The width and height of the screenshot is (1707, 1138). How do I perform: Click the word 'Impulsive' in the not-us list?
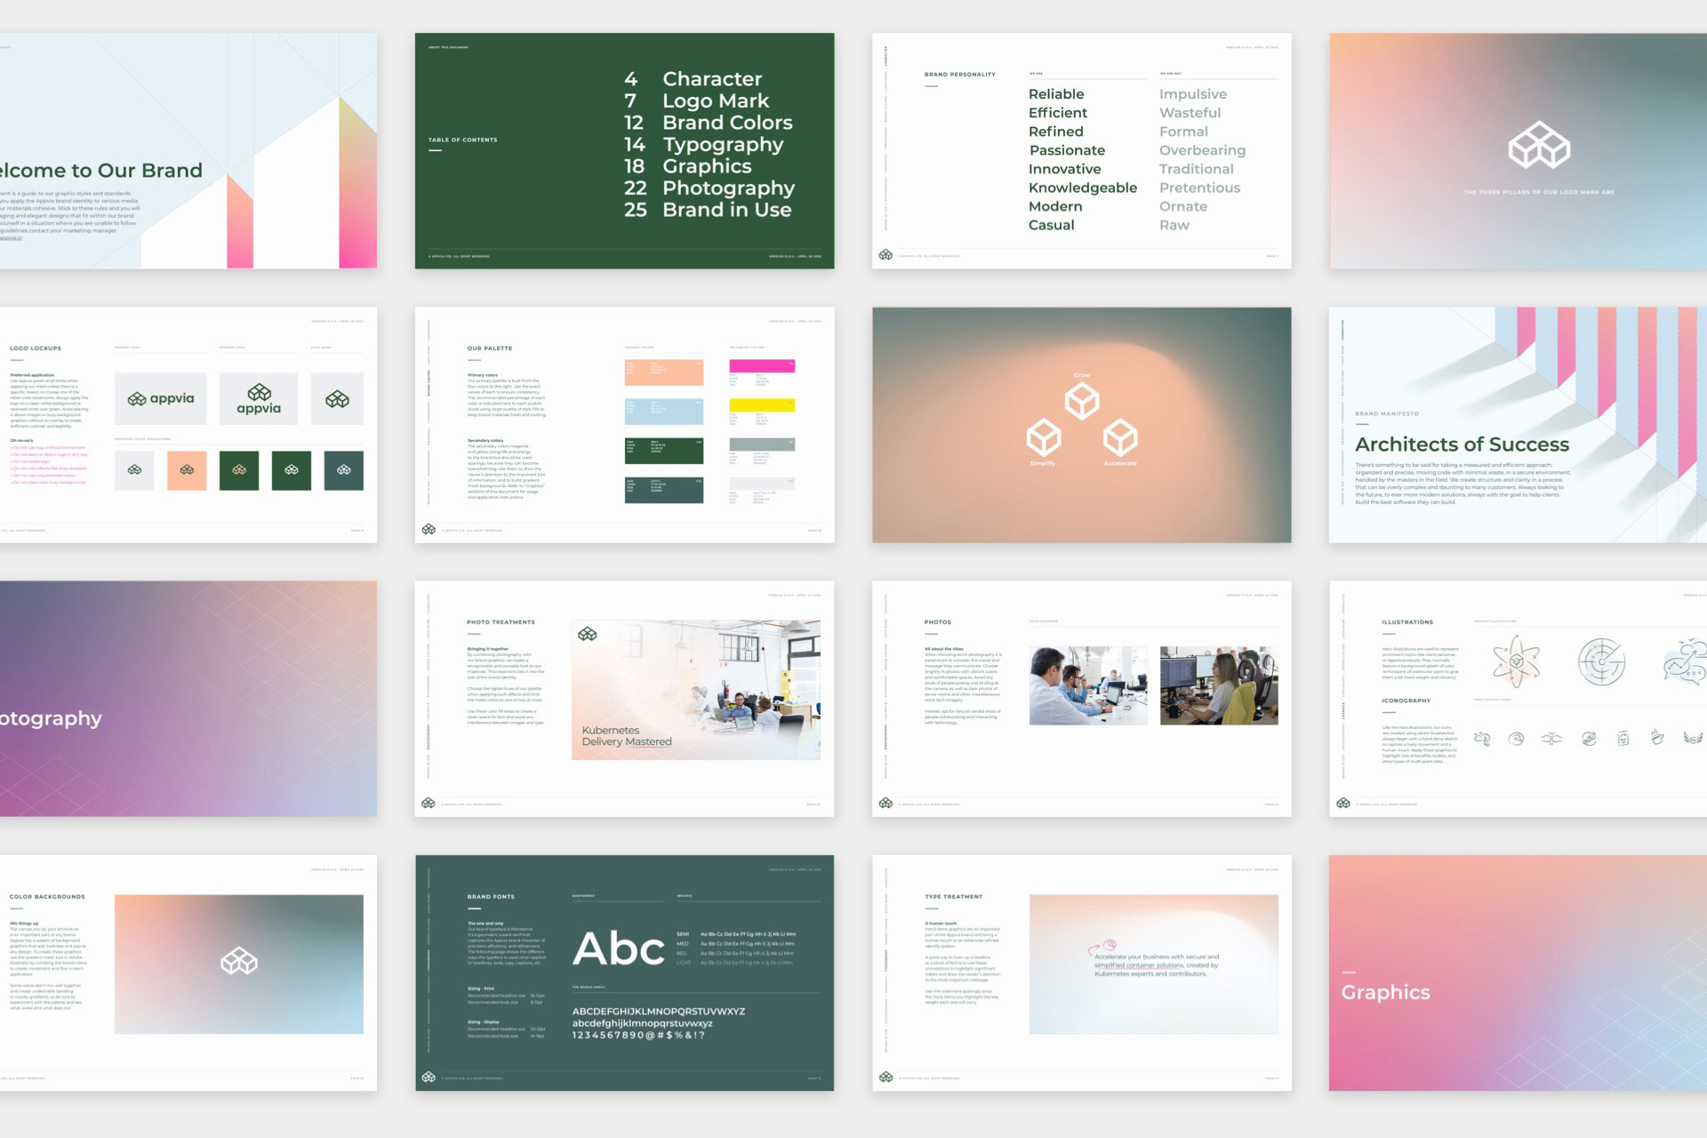click(1193, 94)
